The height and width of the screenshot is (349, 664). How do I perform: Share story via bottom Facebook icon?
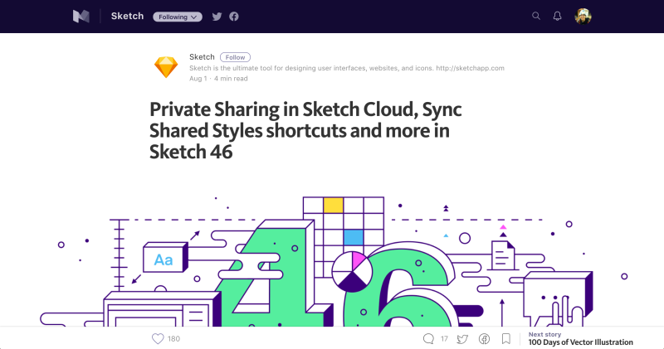484,338
